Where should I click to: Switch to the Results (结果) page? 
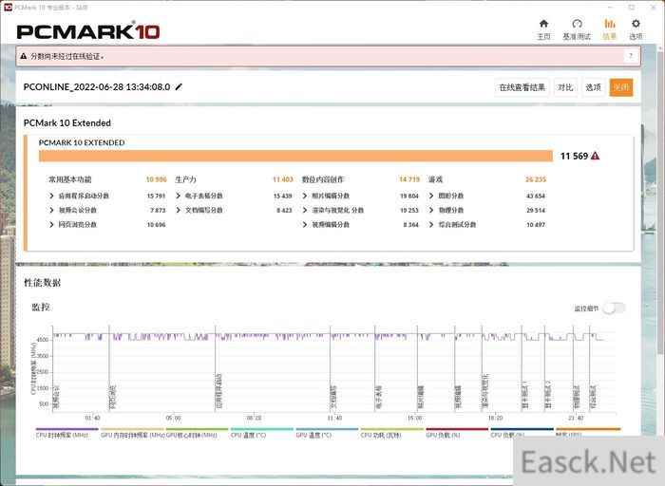point(610,29)
